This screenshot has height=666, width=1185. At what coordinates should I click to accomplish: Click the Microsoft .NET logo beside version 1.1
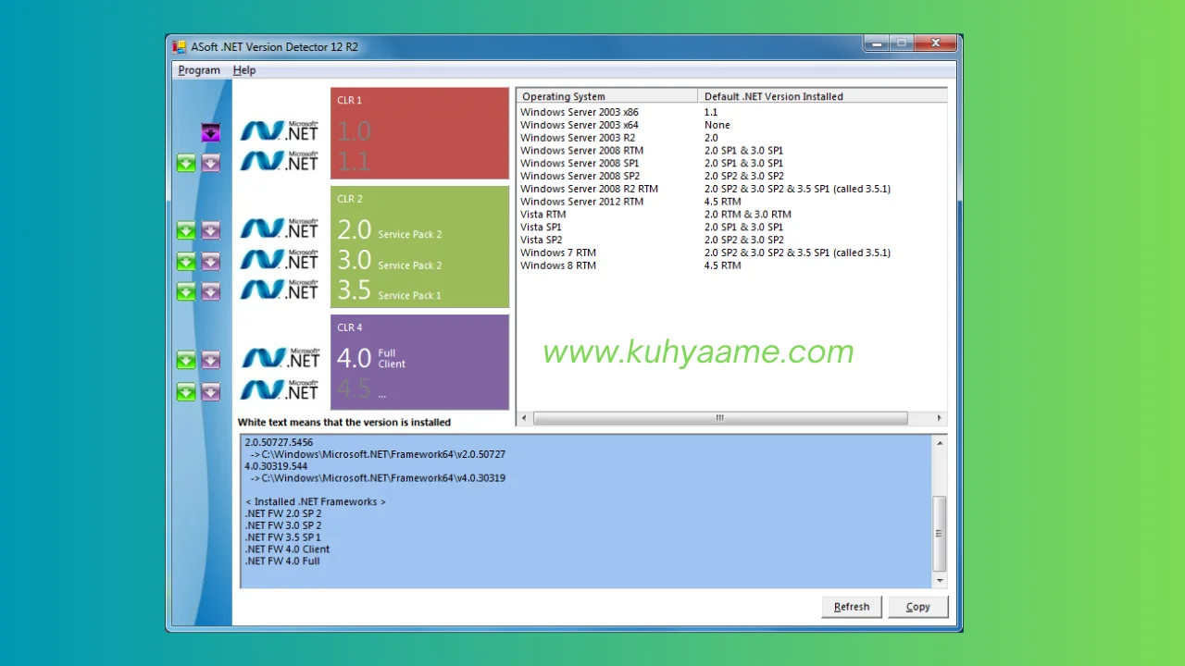280,161
